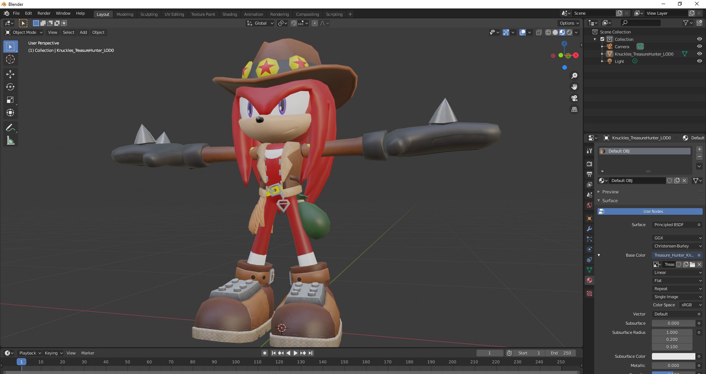Select the Measure ruler tool
The image size is (706, 374).
pos(10,140)
